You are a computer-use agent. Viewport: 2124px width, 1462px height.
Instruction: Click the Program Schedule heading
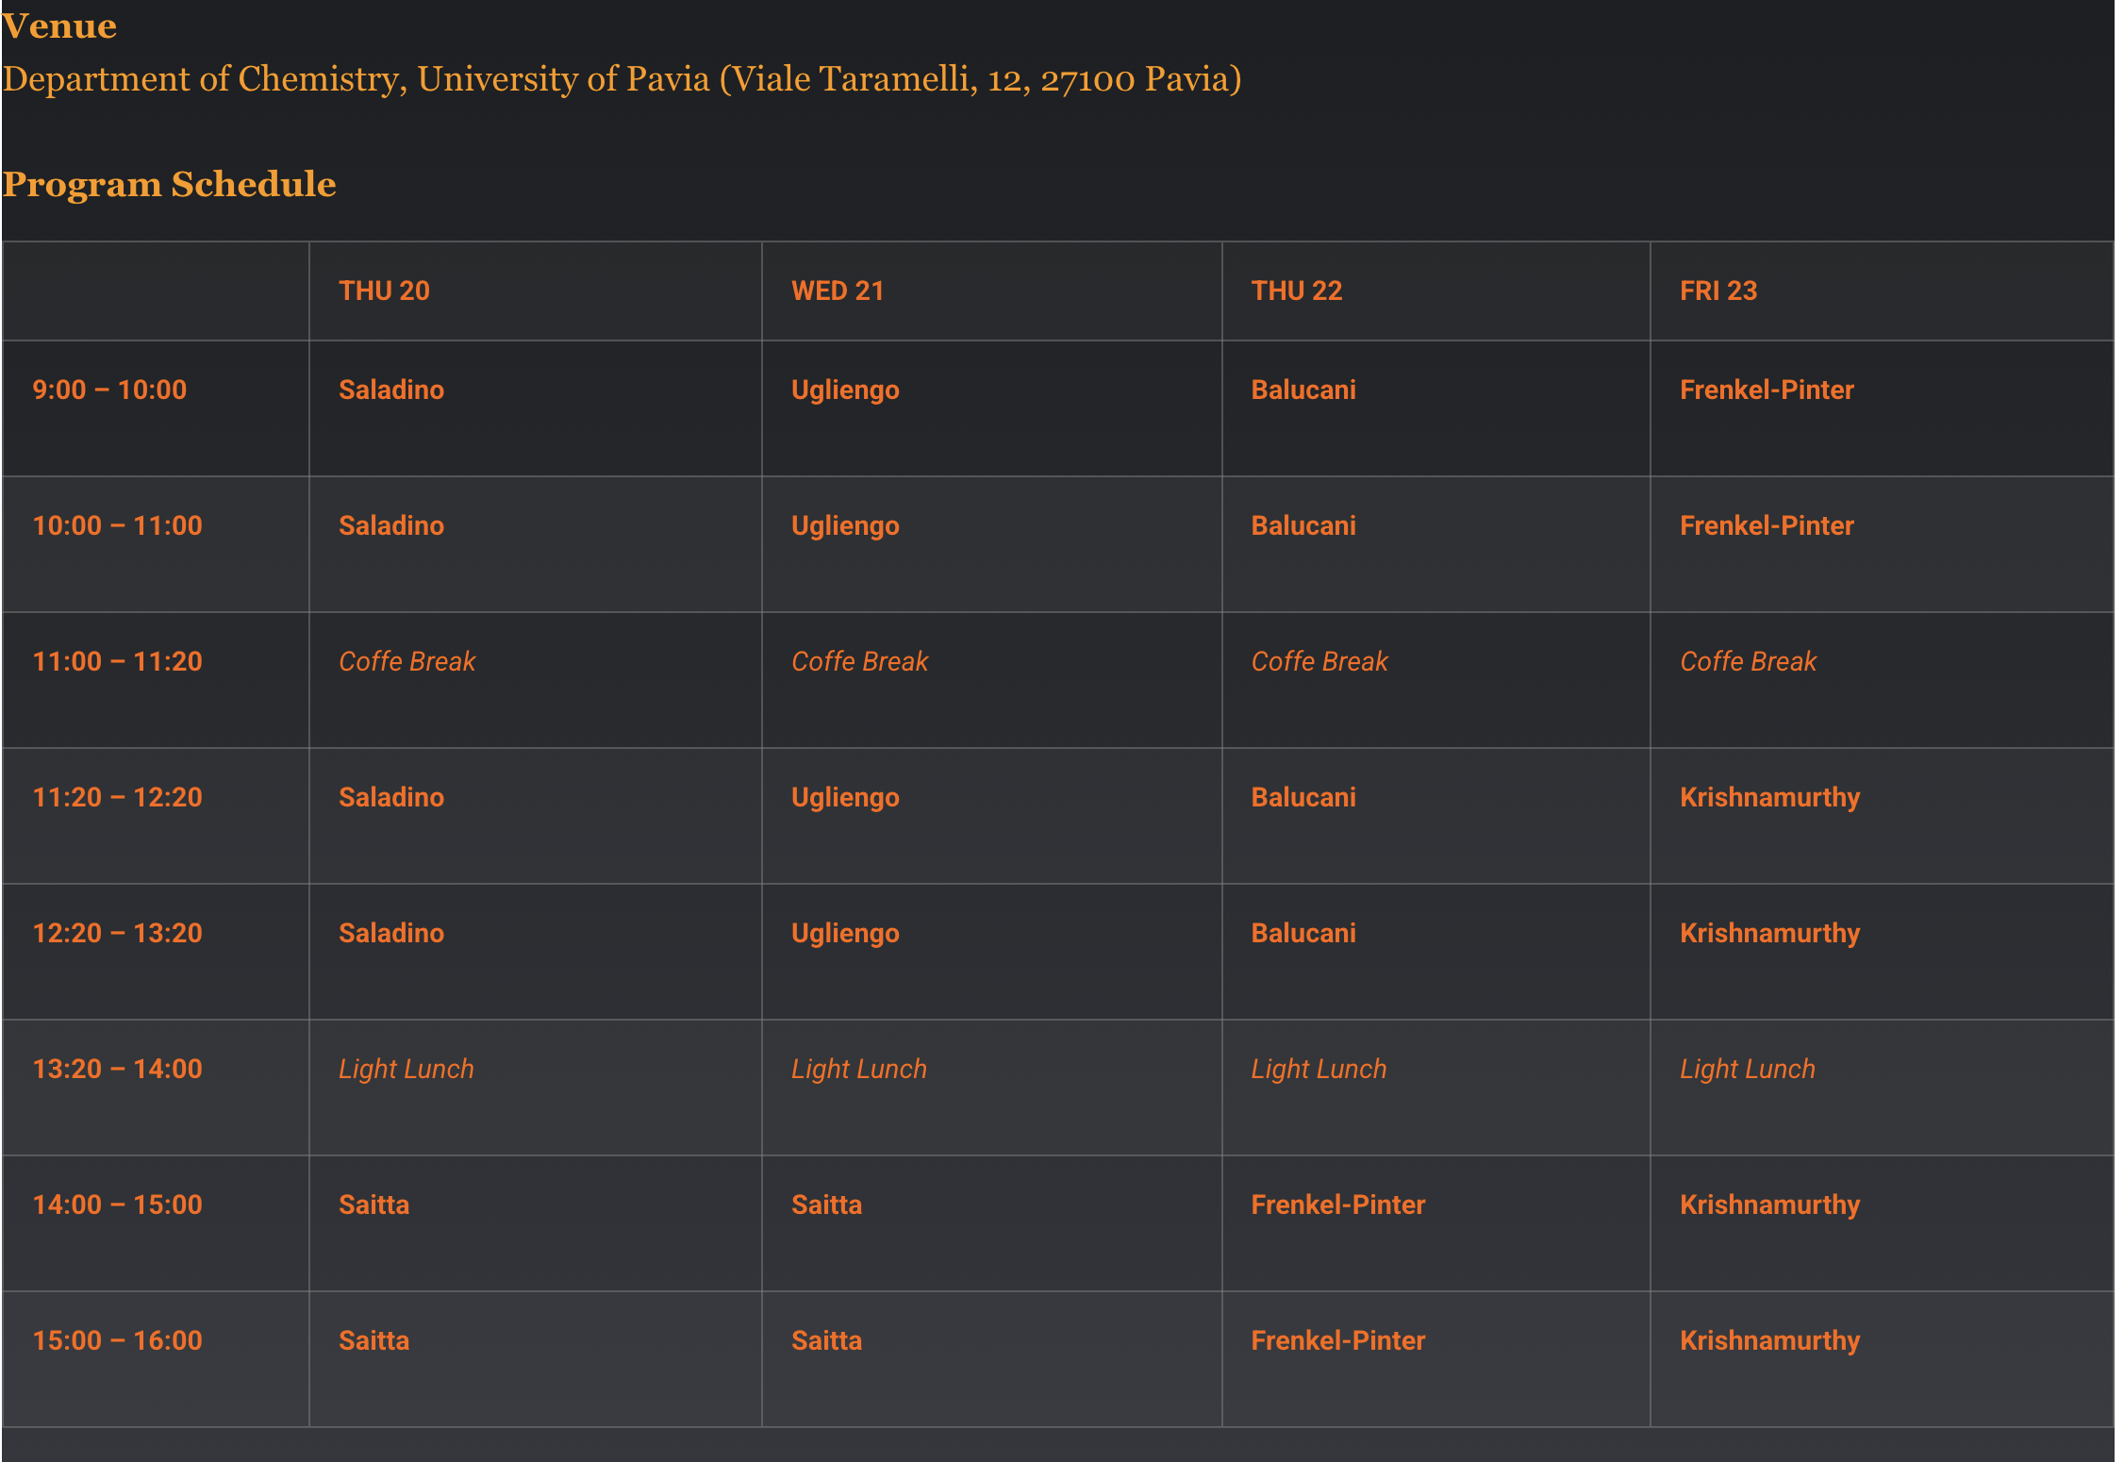(170, 184)
